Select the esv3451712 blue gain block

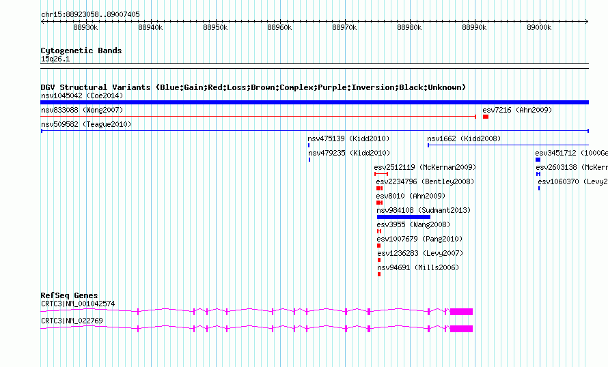coord(538,160)
